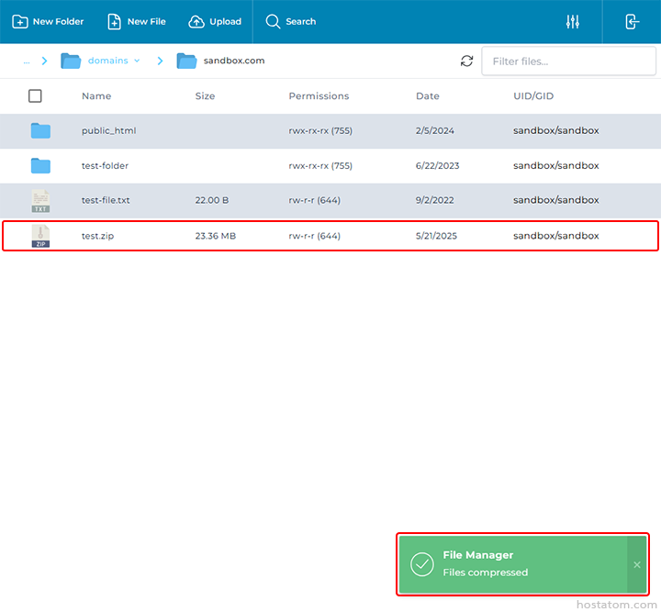The height and width of the screenshot is (612, 661).
Task: Focus the Filter files input field
Action: pos(555,61)
